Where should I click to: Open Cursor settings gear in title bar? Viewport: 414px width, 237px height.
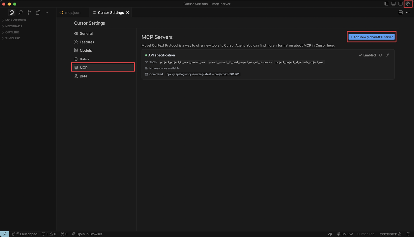(x=408, y=4)
